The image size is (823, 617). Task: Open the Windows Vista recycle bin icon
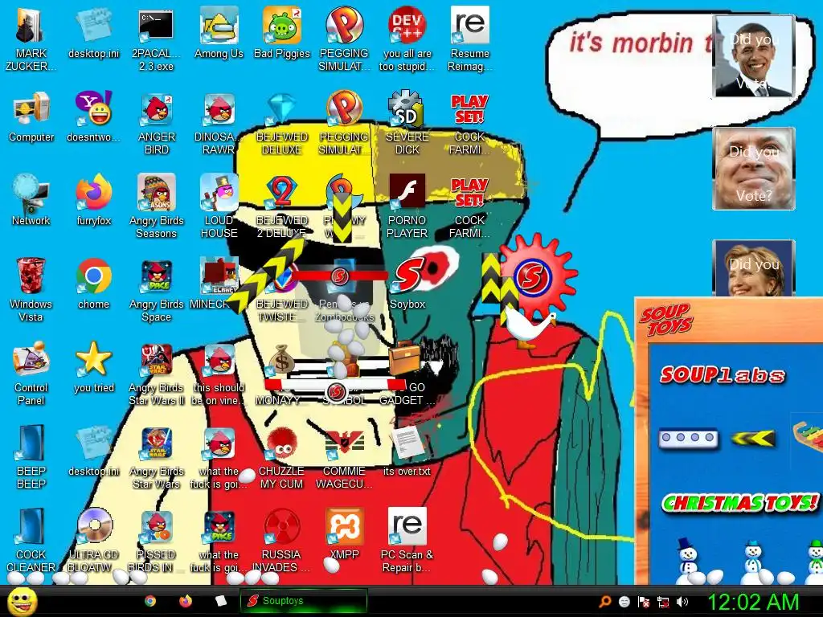pyautogui.click(x=31, y=289)
